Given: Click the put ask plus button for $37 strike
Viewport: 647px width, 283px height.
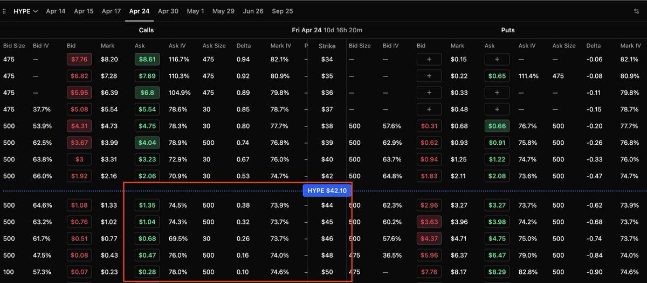Looking at the screenshot, I should pos(497,109).
